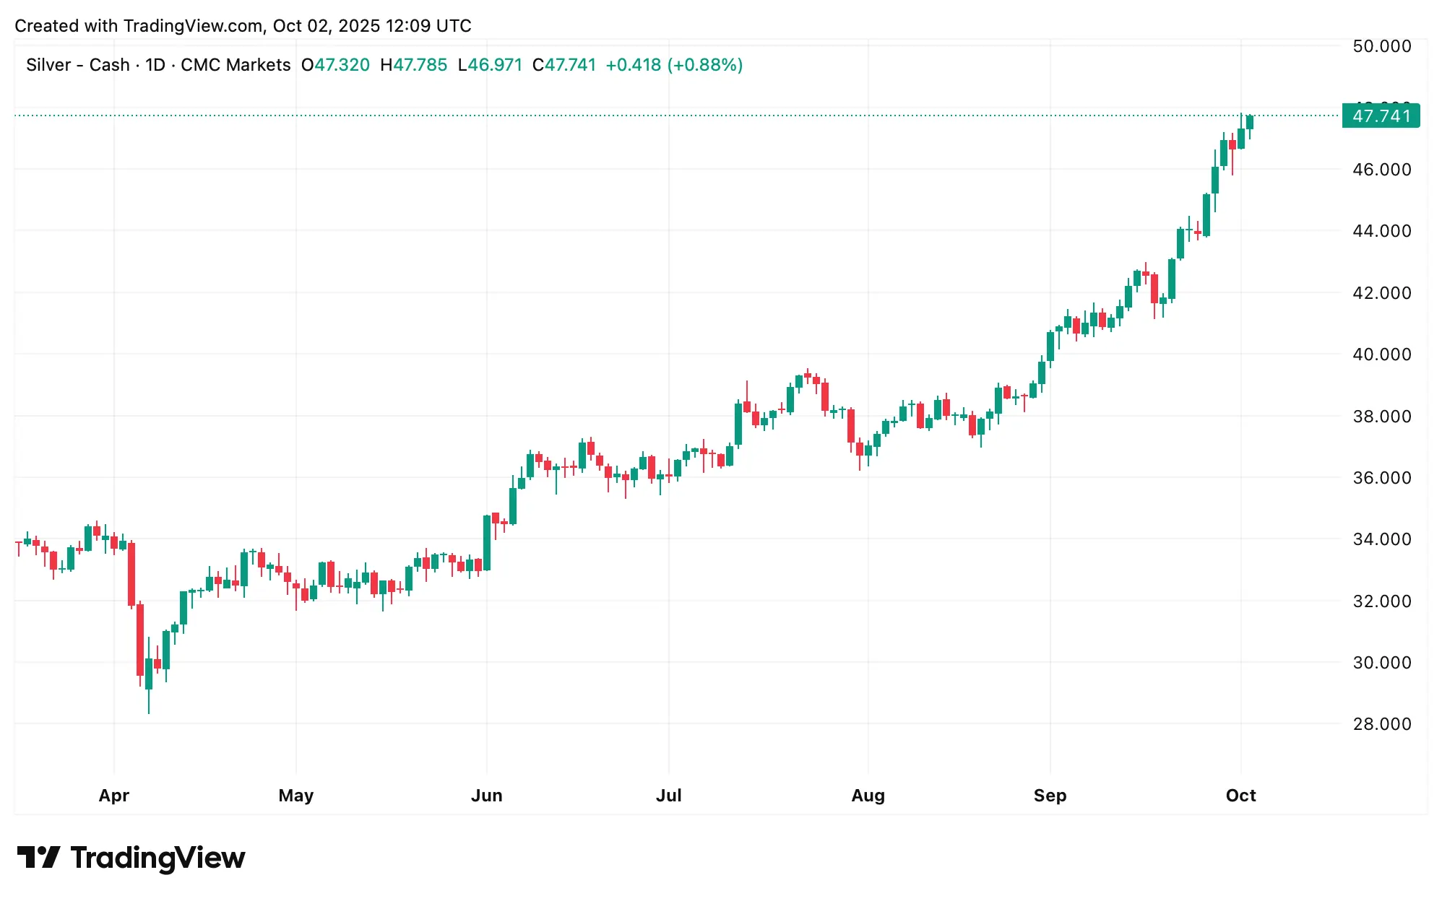
Task: Click the 1D interval label
Action: click(x=155, y=65)
